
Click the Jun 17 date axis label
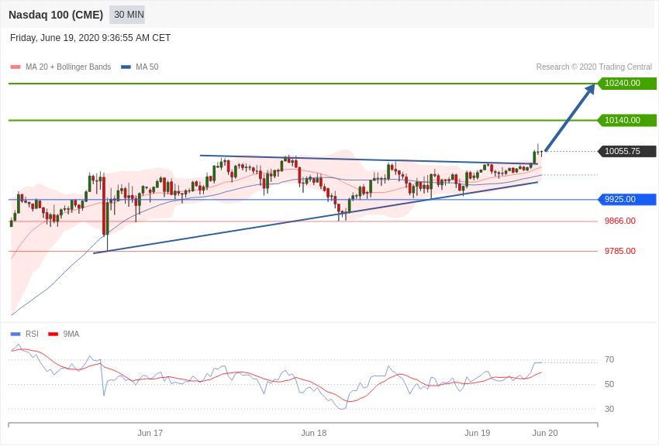tap(150, 433)
